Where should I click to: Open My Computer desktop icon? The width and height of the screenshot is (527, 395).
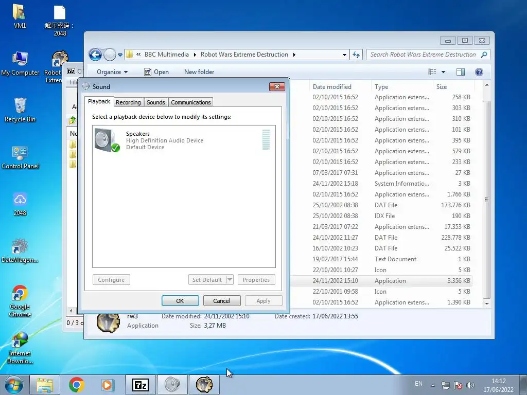(20, 63)
